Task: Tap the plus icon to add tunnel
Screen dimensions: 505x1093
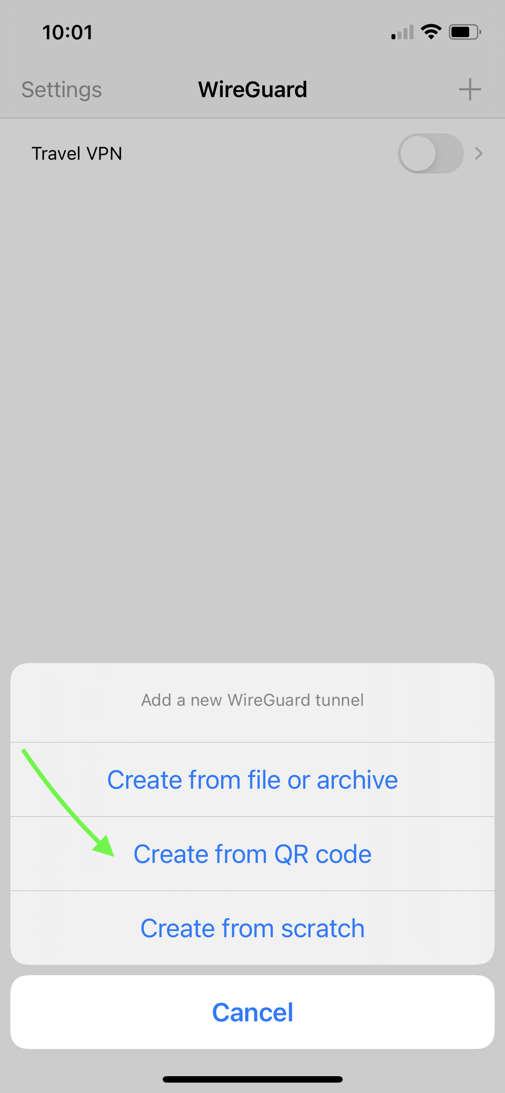Action: [470, 89]
